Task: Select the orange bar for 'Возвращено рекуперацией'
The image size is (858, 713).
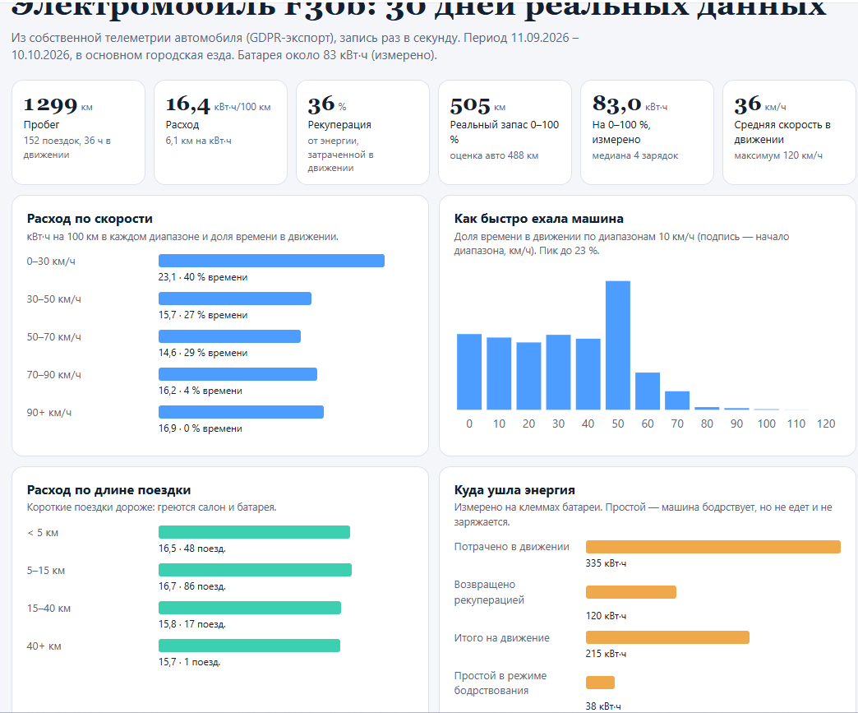Action: 631,592
